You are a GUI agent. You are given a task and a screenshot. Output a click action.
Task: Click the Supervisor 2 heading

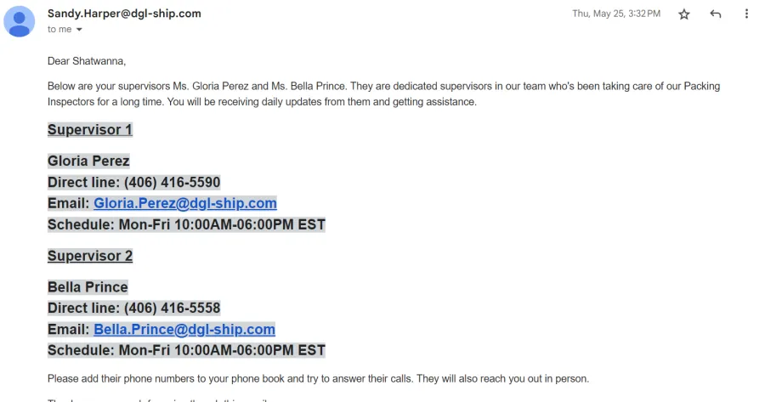pyautogui.click(x=90, y=256)
